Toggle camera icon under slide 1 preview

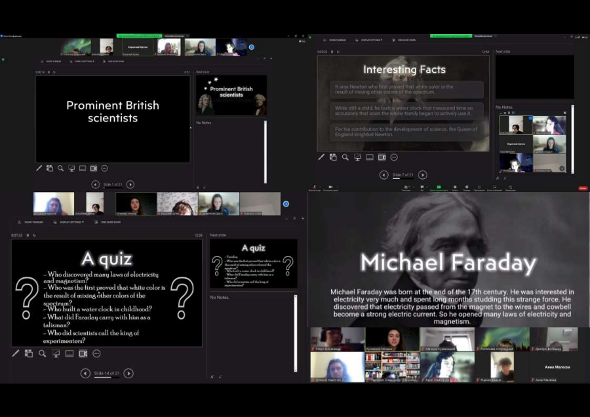(94, 169)
